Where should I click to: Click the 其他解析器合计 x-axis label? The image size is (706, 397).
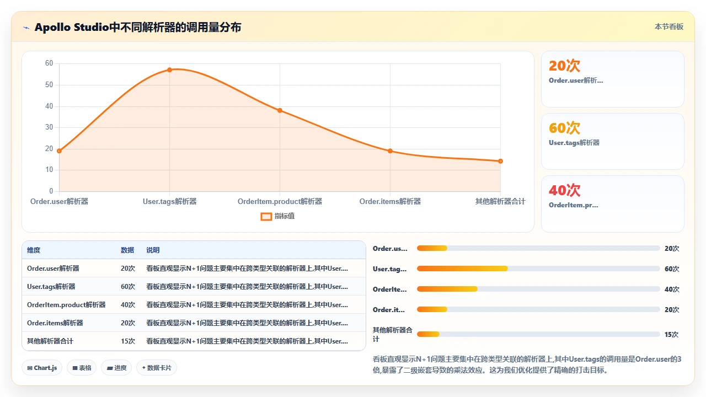(x=500, y=202)
